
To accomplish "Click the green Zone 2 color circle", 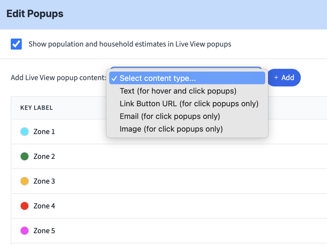I will pos(25,156).
